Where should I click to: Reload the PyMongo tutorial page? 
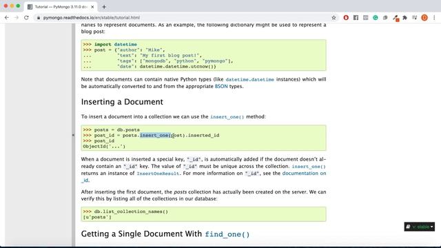(x=26, y=17)
